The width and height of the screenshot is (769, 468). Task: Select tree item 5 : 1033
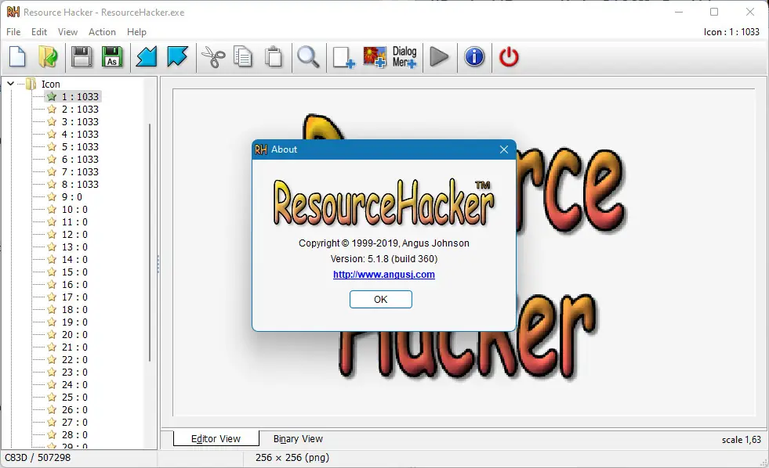[x=80, y=147]
